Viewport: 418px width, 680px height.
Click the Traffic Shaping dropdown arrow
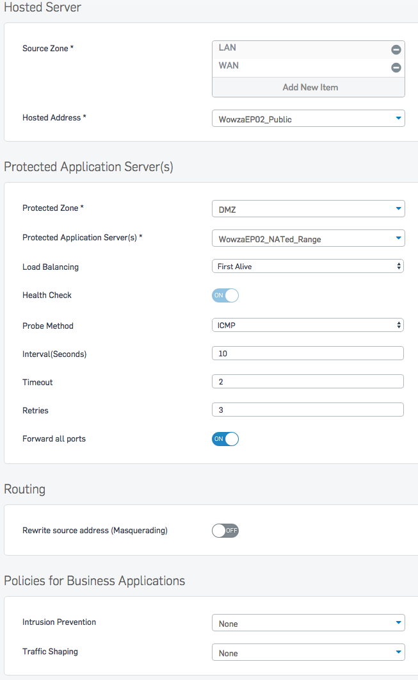pyautogui.click(x=399, y=652)
